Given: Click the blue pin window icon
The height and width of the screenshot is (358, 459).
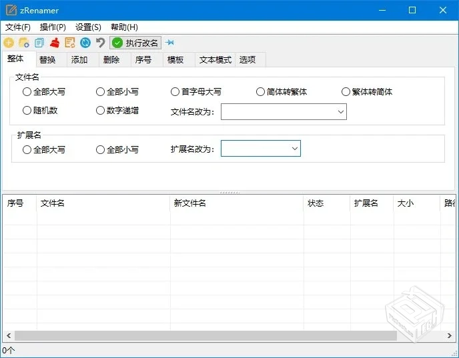Looking at the screenshot, I should (169, 43).
